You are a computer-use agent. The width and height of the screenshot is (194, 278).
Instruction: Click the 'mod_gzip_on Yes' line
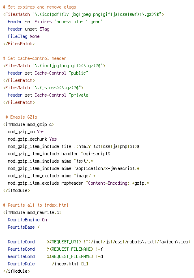click(x=26, y=132)
